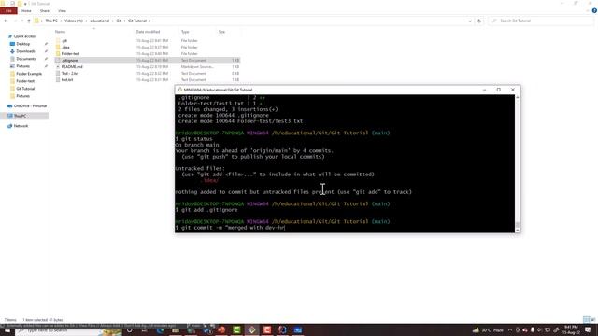Switch to large icons view layout

point(593,319)
